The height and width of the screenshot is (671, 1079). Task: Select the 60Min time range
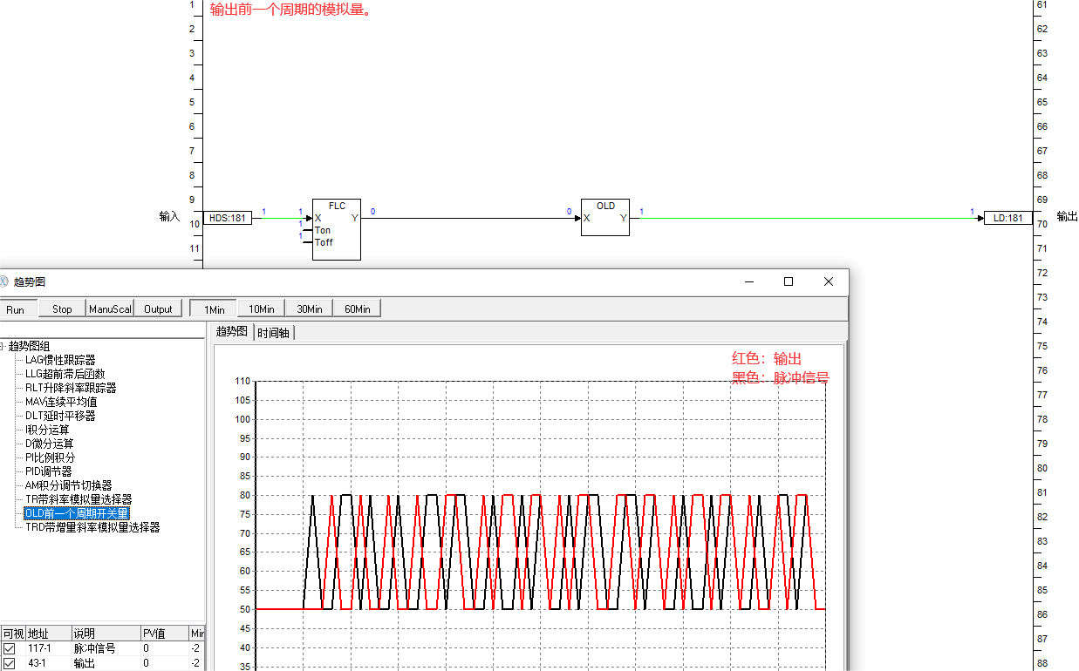click(x=357, y=309)
